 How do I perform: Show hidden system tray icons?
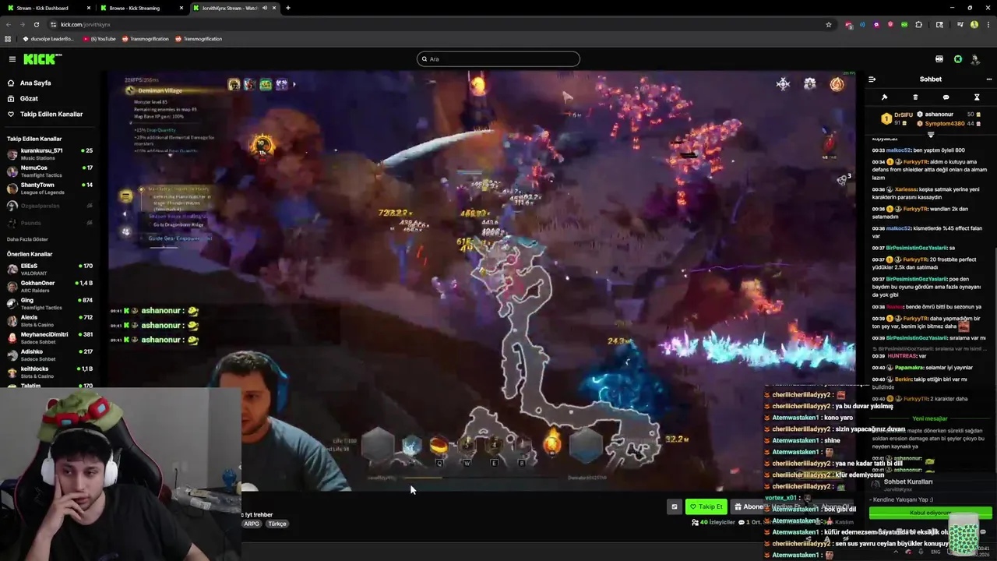click(896, 552)
